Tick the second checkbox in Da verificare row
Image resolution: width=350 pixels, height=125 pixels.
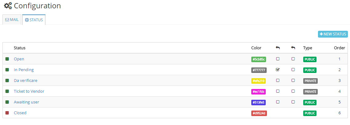pyautogui.click(x=293, y=80)
